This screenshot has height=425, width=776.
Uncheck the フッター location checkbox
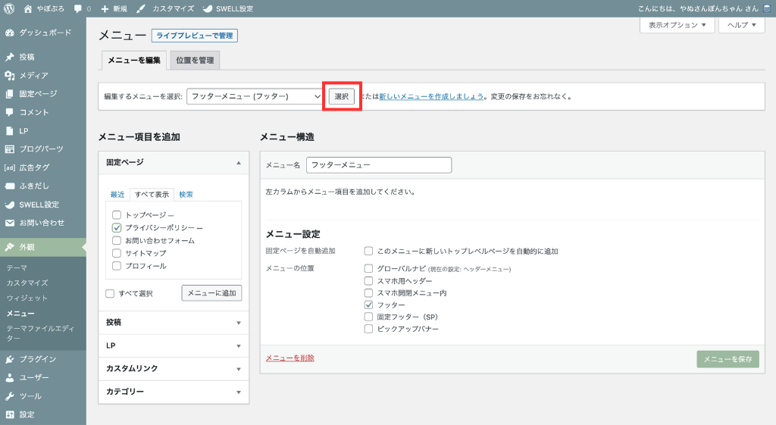pos(369,305)
